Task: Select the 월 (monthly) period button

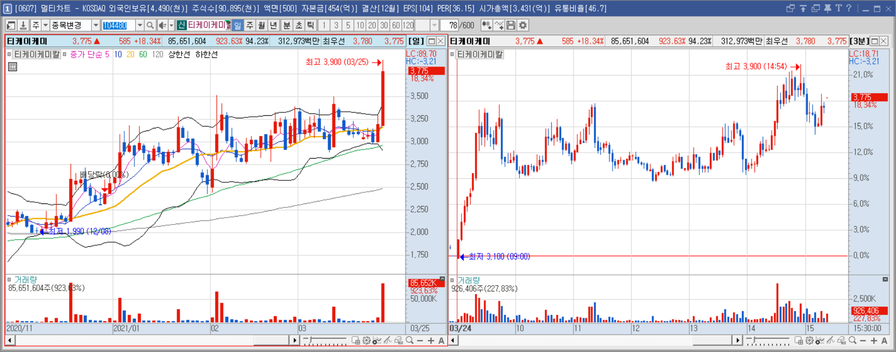Action: pos(262,25)
